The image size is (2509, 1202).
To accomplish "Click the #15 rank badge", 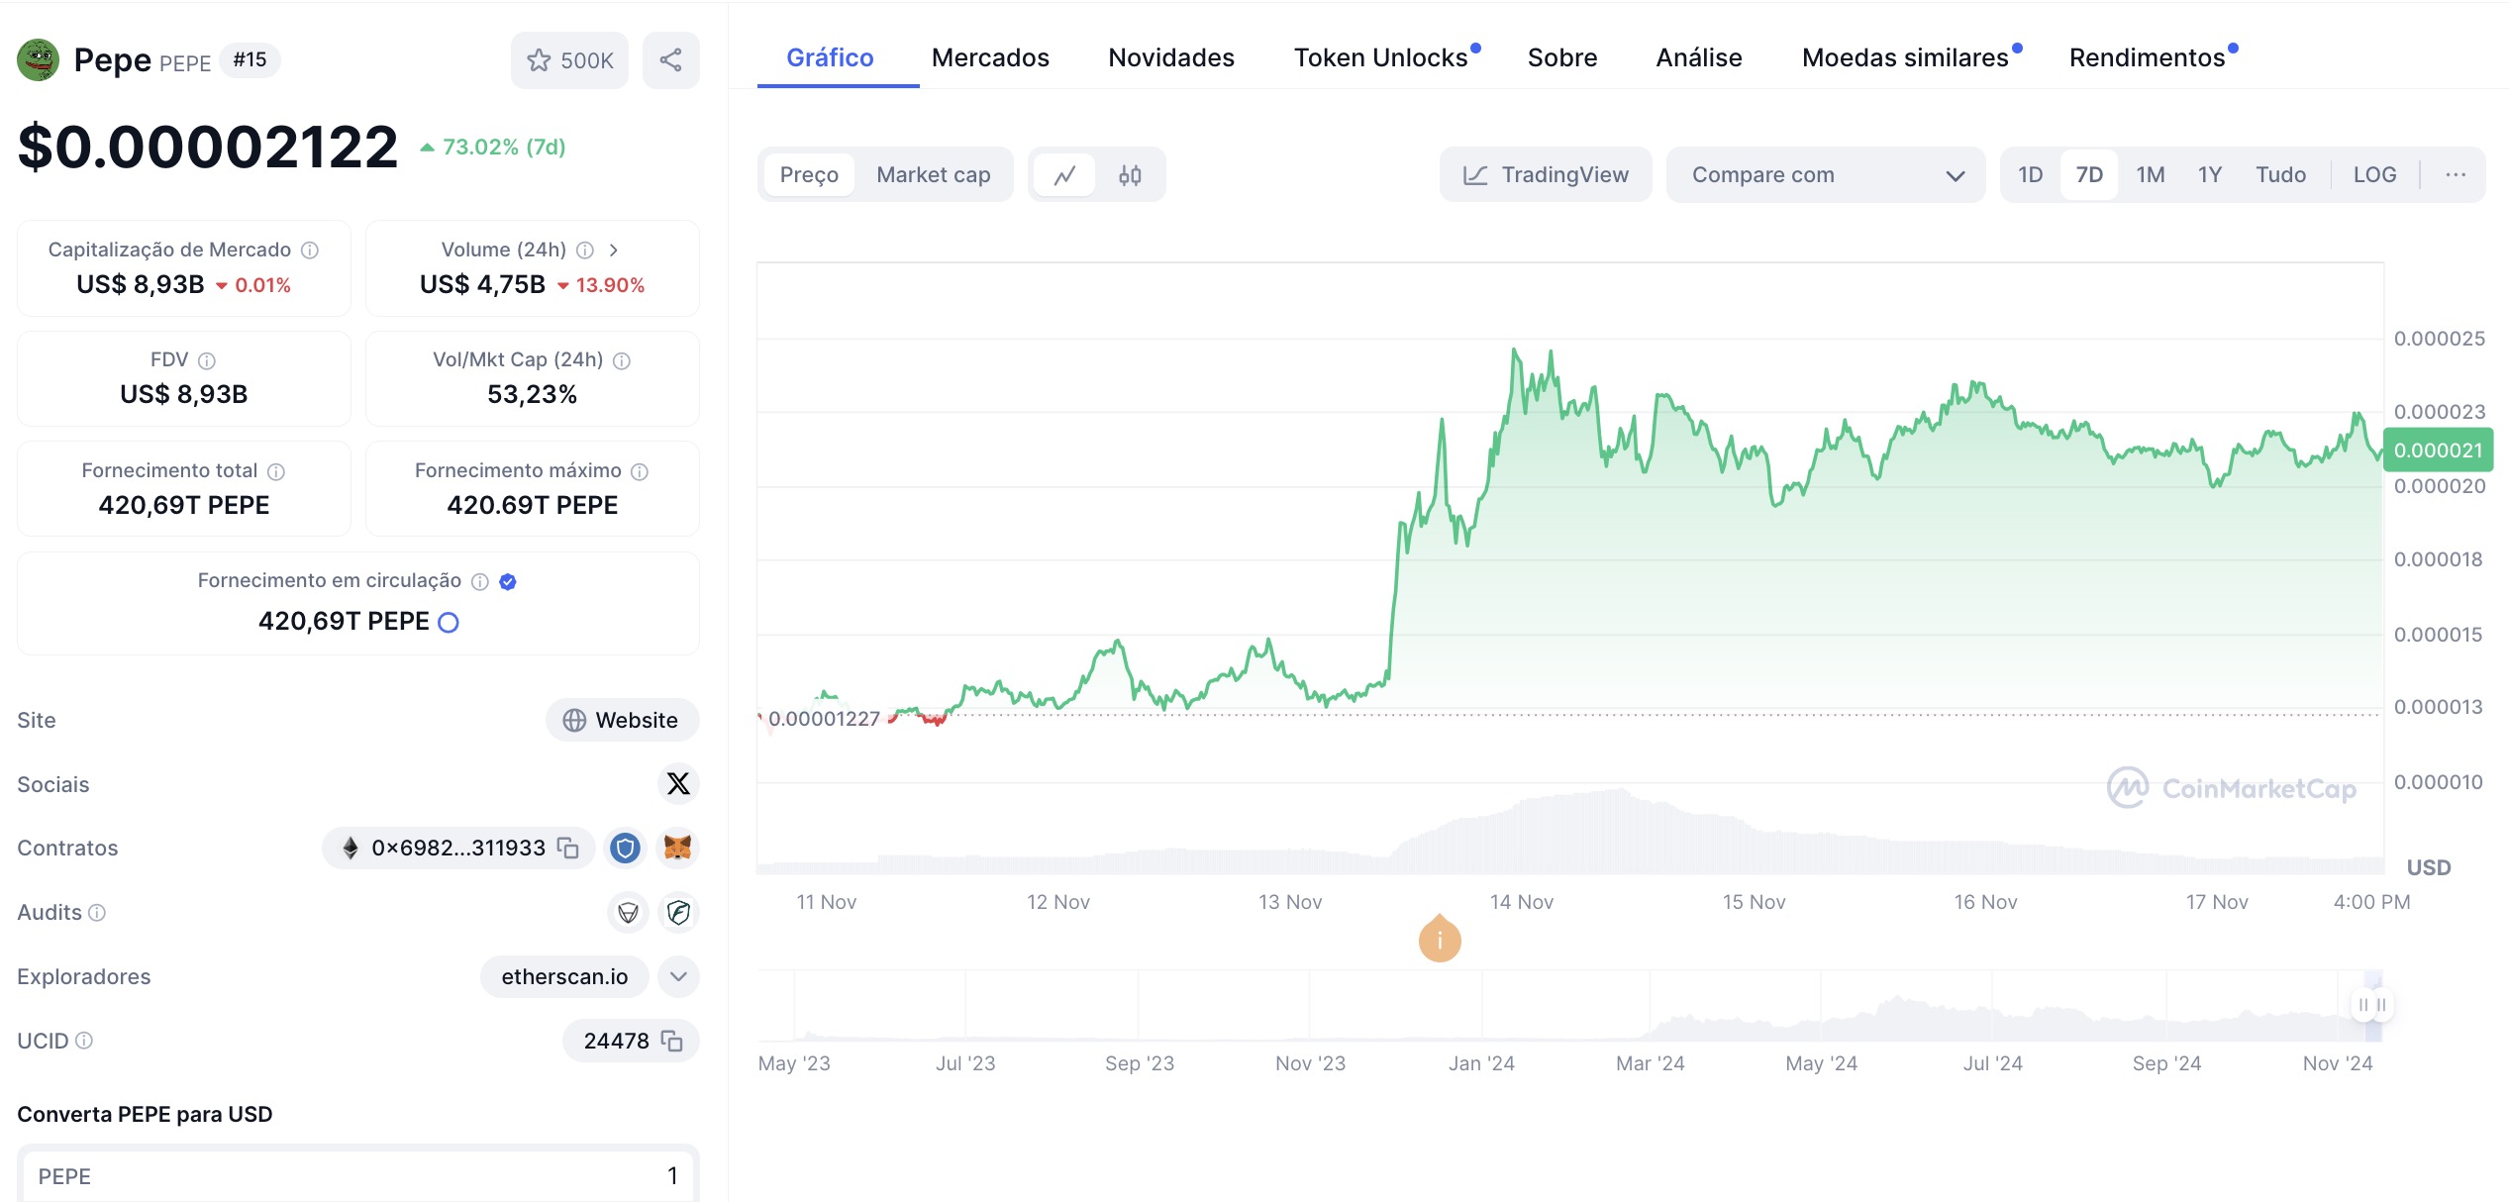I will (x=250, y=60).
